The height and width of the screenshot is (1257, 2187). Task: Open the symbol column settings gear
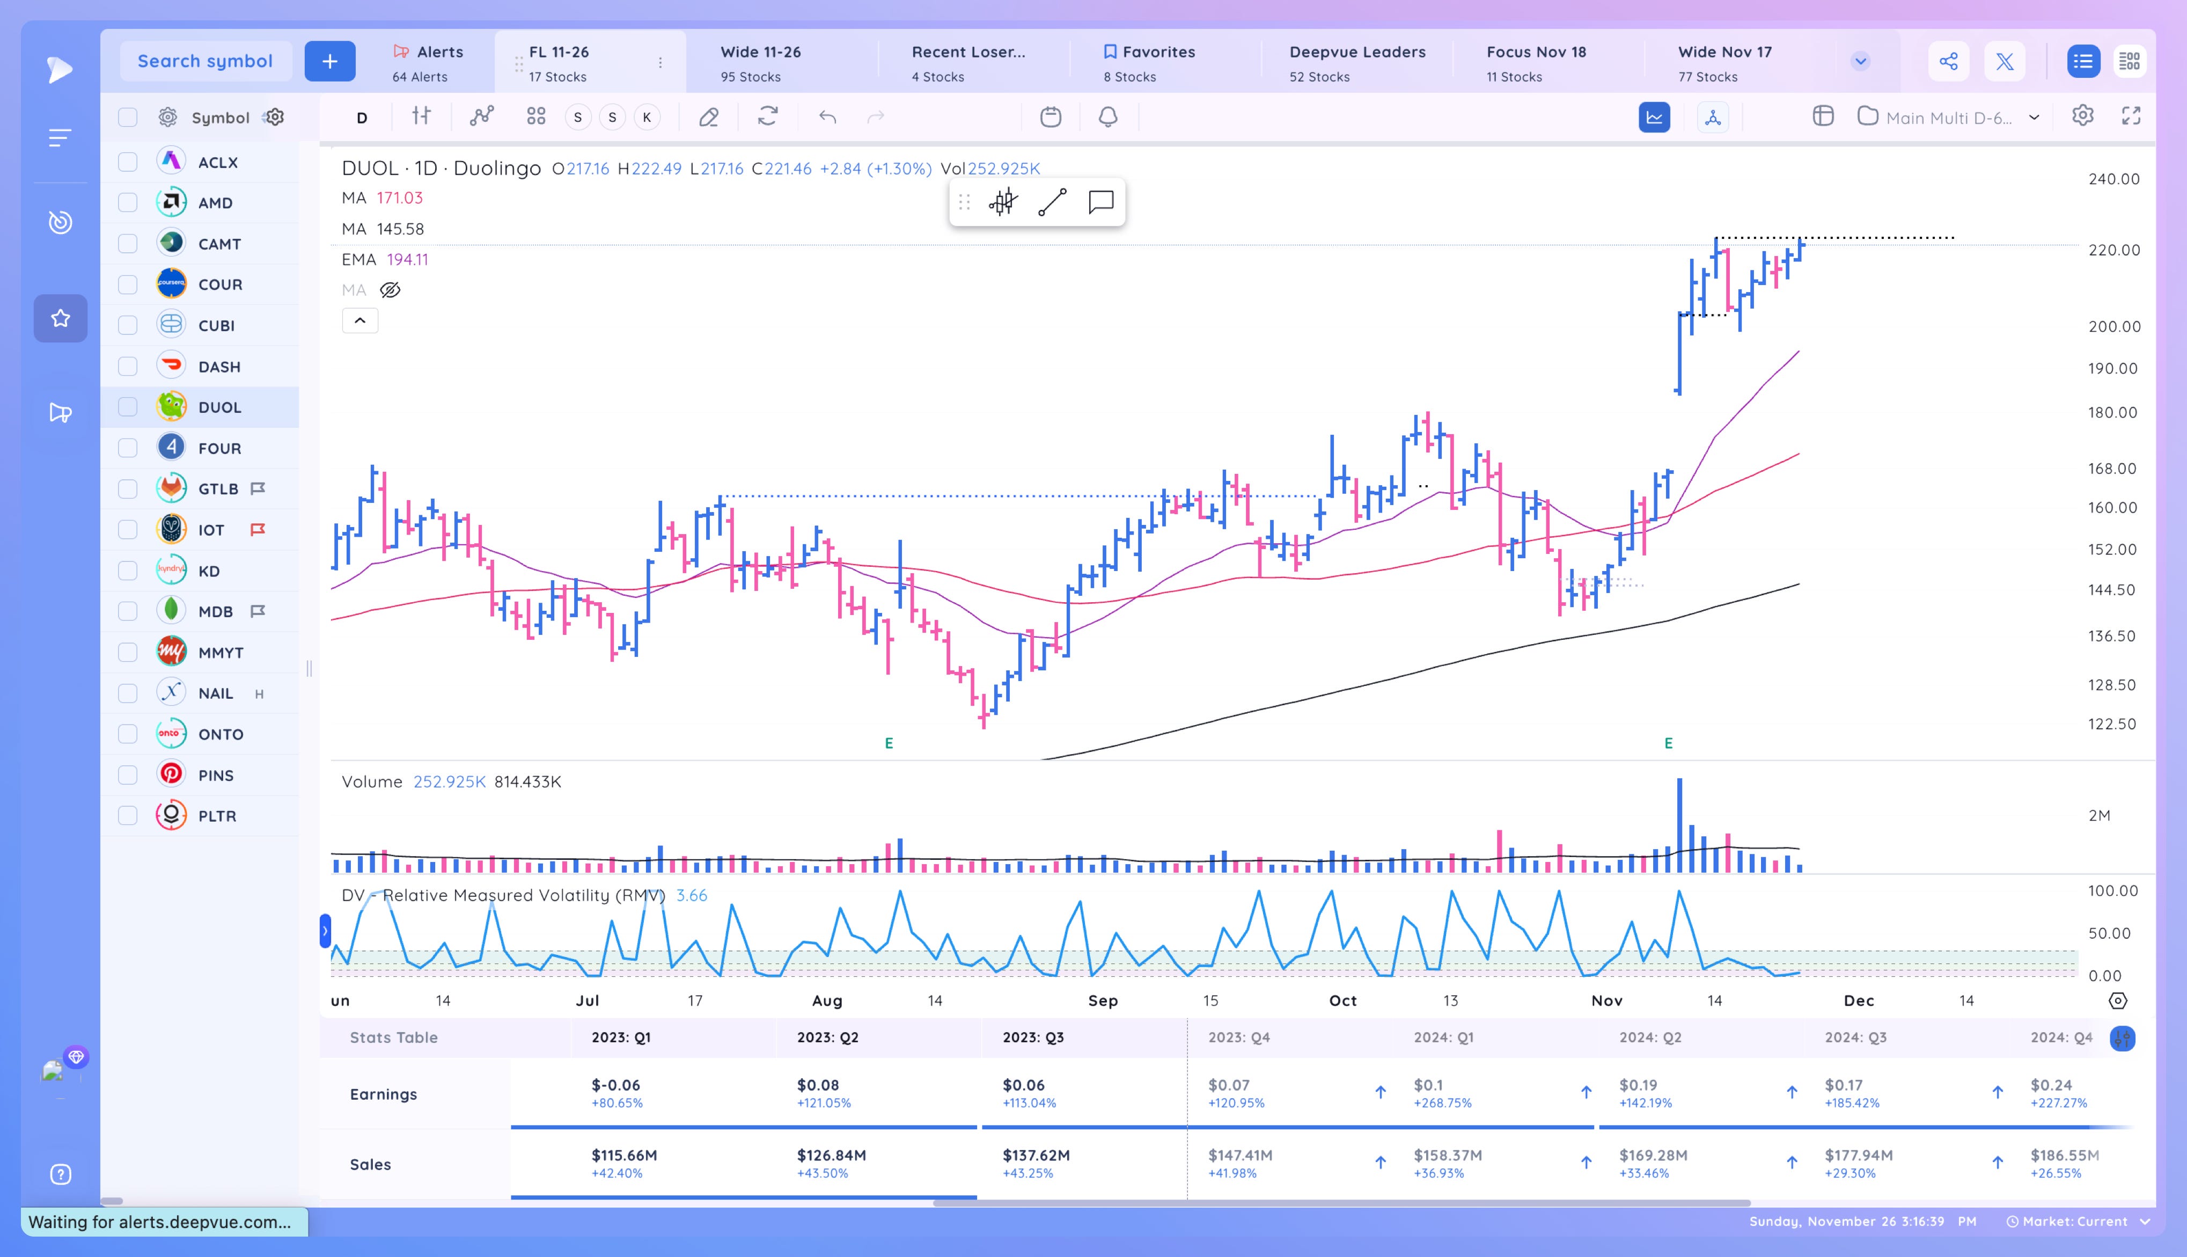pyautogui.click(x=275, y=118)
